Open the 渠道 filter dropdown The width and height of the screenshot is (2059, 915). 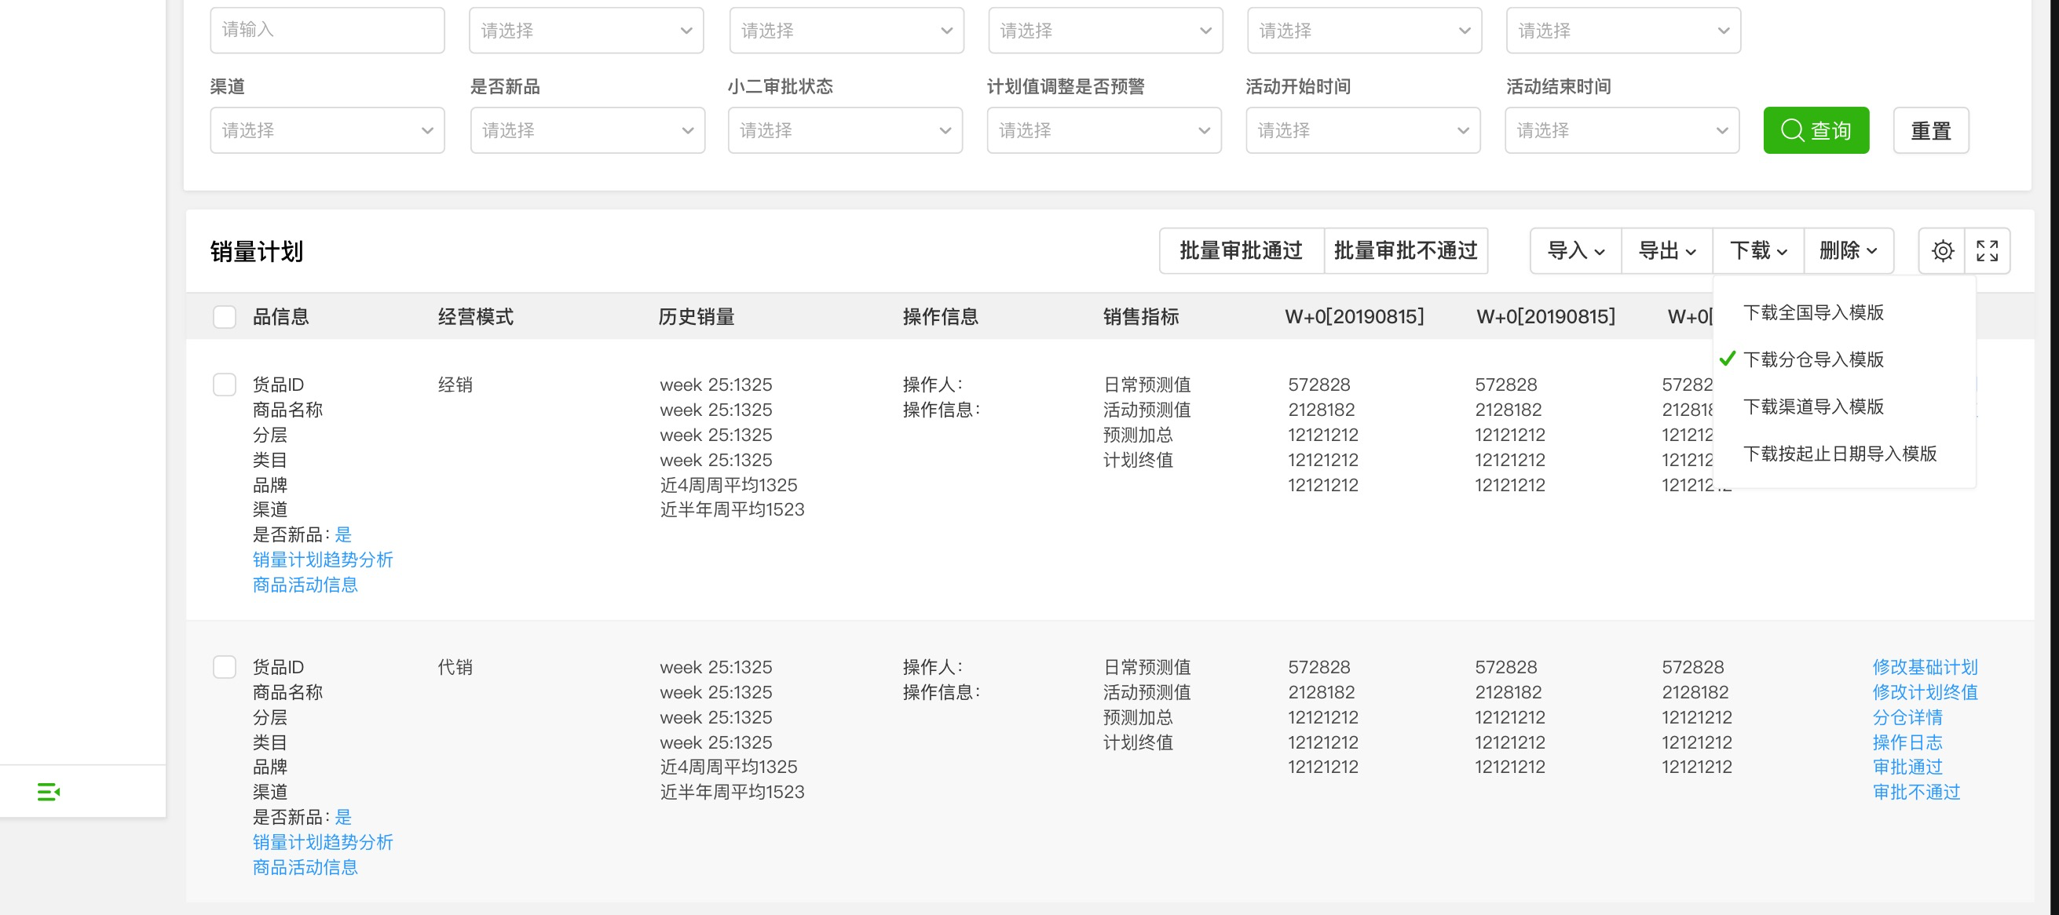(x=327, y=130)
